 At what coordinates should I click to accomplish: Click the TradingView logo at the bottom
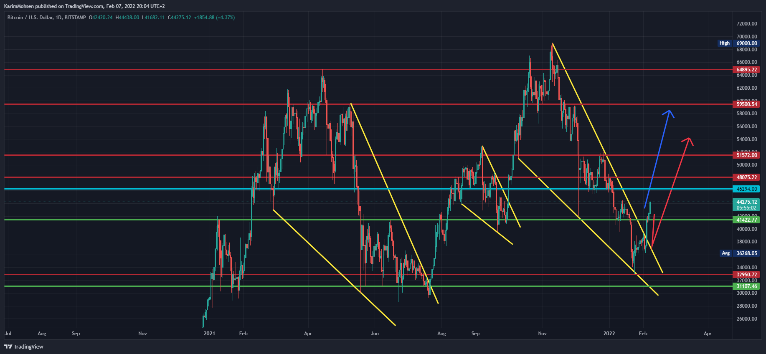point(24,346)
